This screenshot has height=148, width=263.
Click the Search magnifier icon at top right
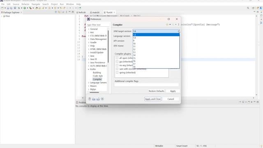coord(248,8)
